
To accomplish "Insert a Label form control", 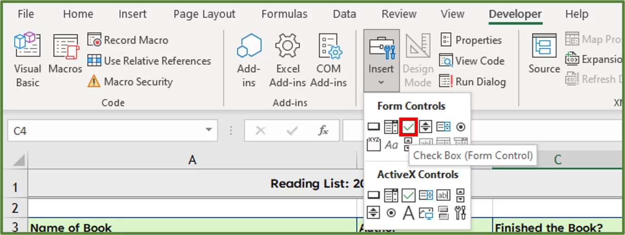I will (x=391, y=145).
